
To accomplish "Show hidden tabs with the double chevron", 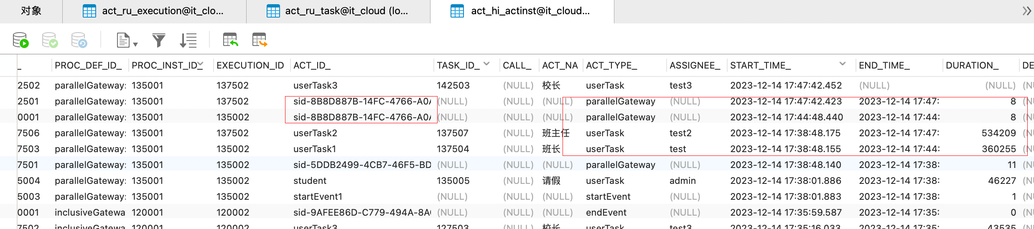I will point(1026,11).
